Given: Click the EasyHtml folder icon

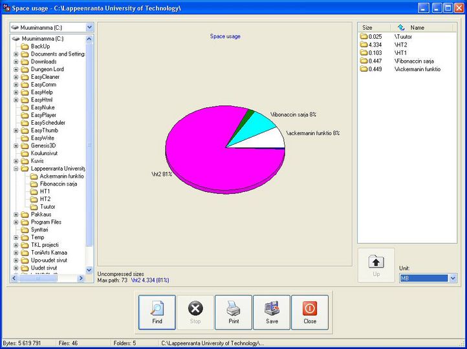Looking at the screenshot, I should click(25, 100).
